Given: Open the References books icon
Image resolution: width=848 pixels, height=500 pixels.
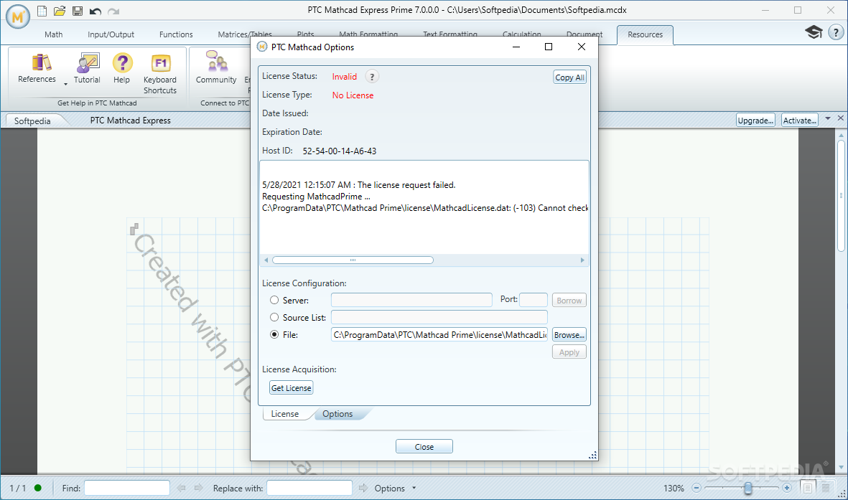Looking at the screenshot, I should point(41,62).
